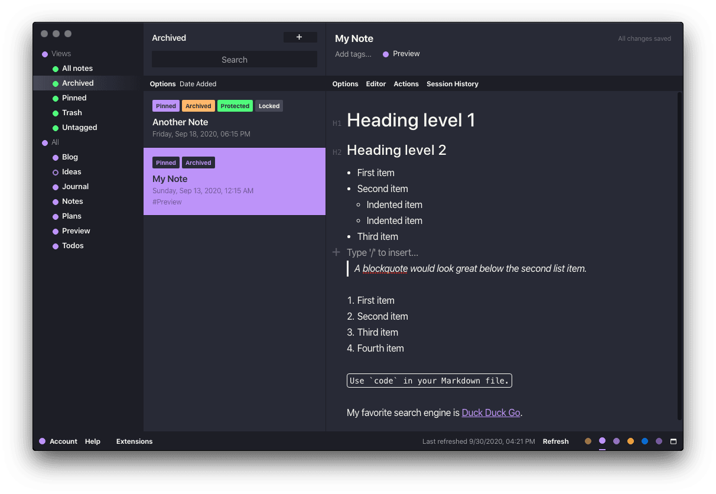Image resolution: width=716 pixels, height=494 pixels.
Task: Switch to the blue theme dot
Action: (645, 441)
